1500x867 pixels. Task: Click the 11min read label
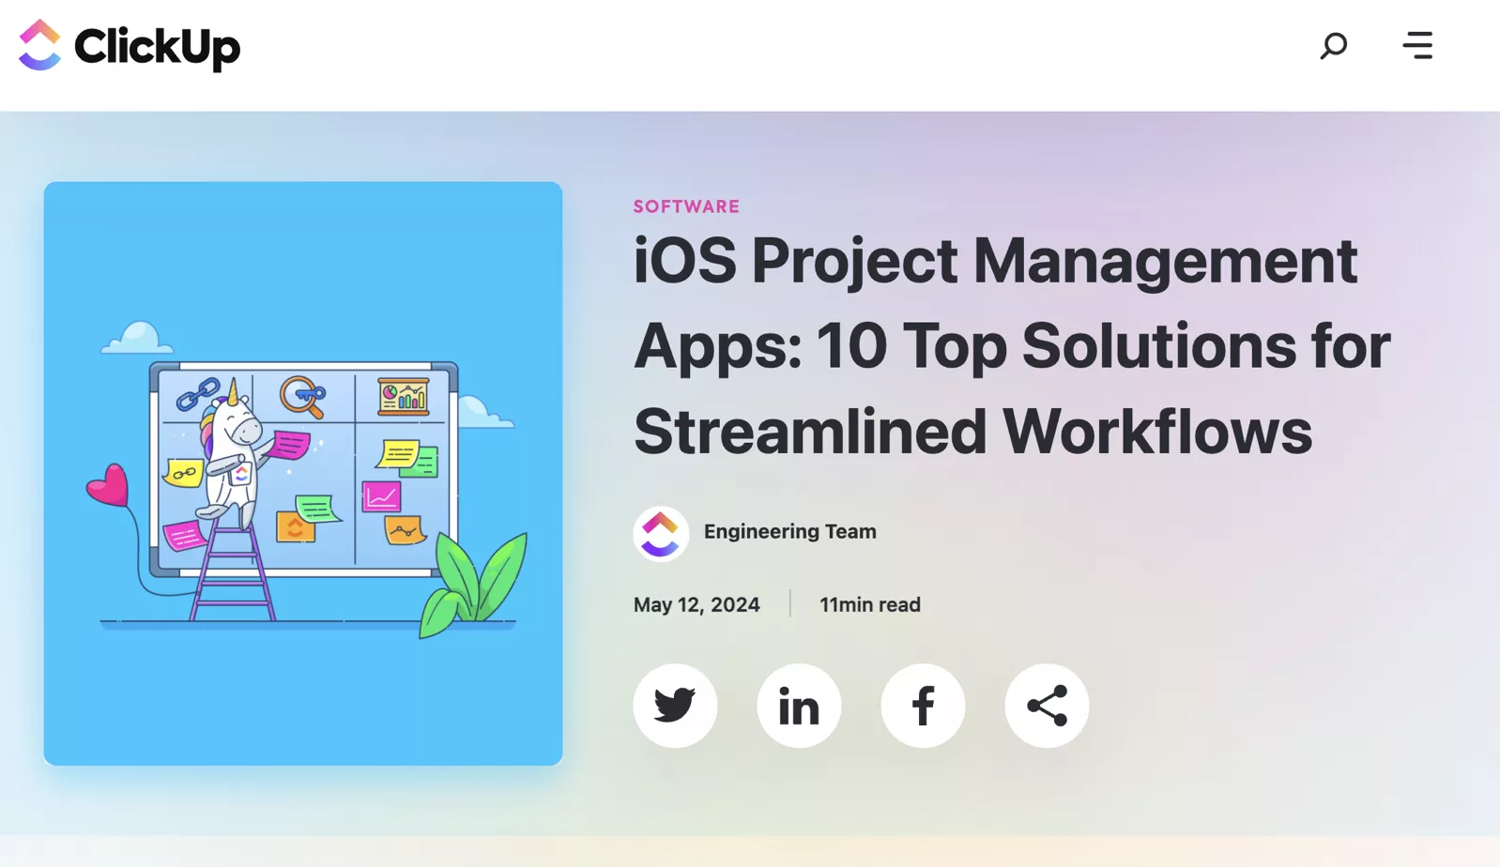pyautogui.click(x=870, y=604)
